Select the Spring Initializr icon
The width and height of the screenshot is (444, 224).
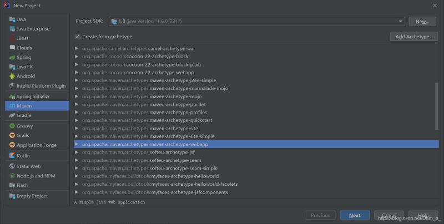click(x=12, y=96)
